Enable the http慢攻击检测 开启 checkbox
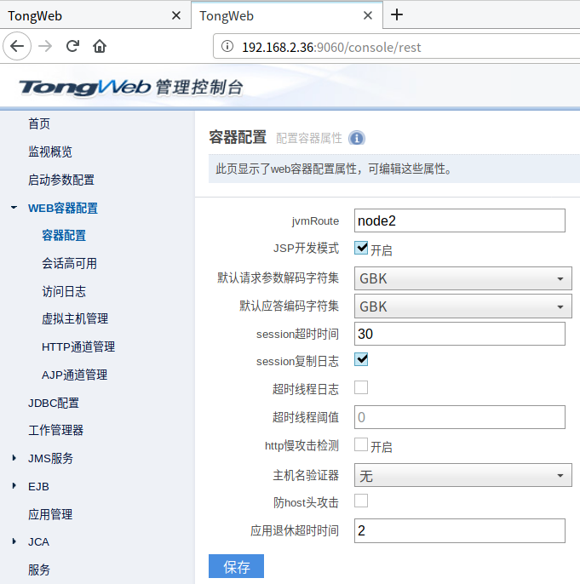Viewport: 580px width, 584px height. click(x=361, y=444)
